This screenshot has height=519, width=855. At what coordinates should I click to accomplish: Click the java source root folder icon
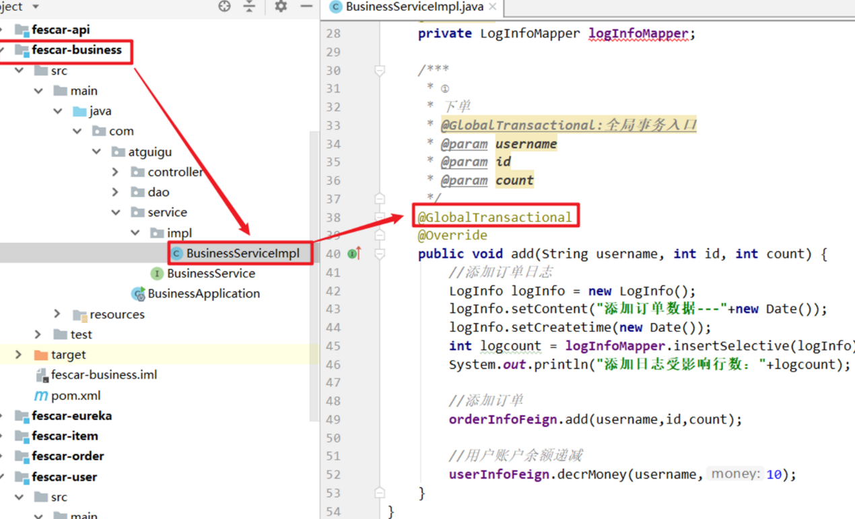click(x=80, y=111)
